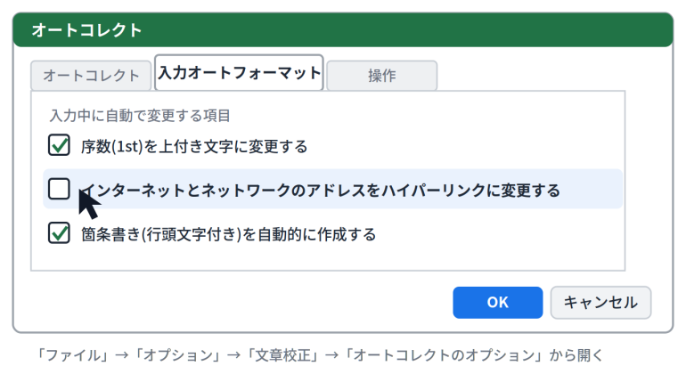Open the 操作 tab
The height and width of the screenshot is (374, 686).
coord(382,76)
